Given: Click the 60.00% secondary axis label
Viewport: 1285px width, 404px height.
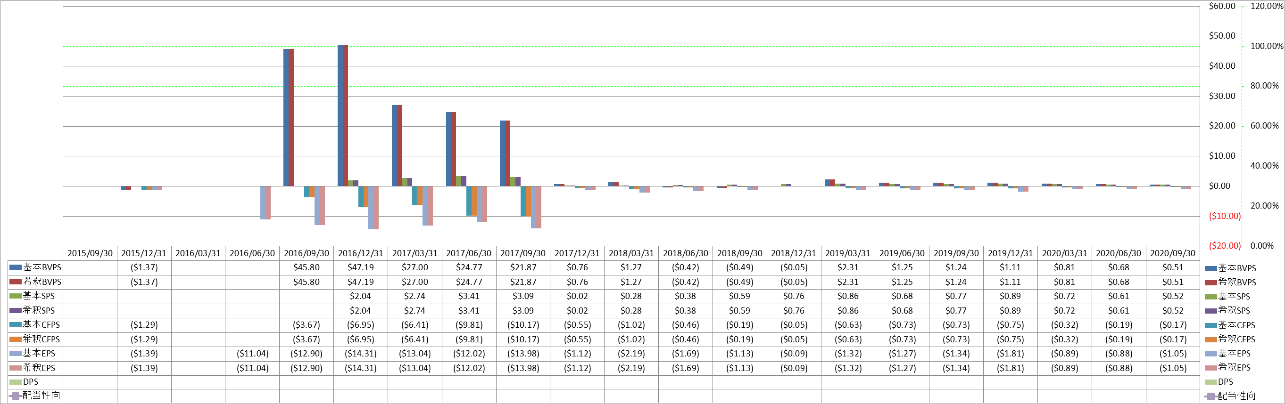Looking at the screenshot, I should click(x=1265, y=126).
